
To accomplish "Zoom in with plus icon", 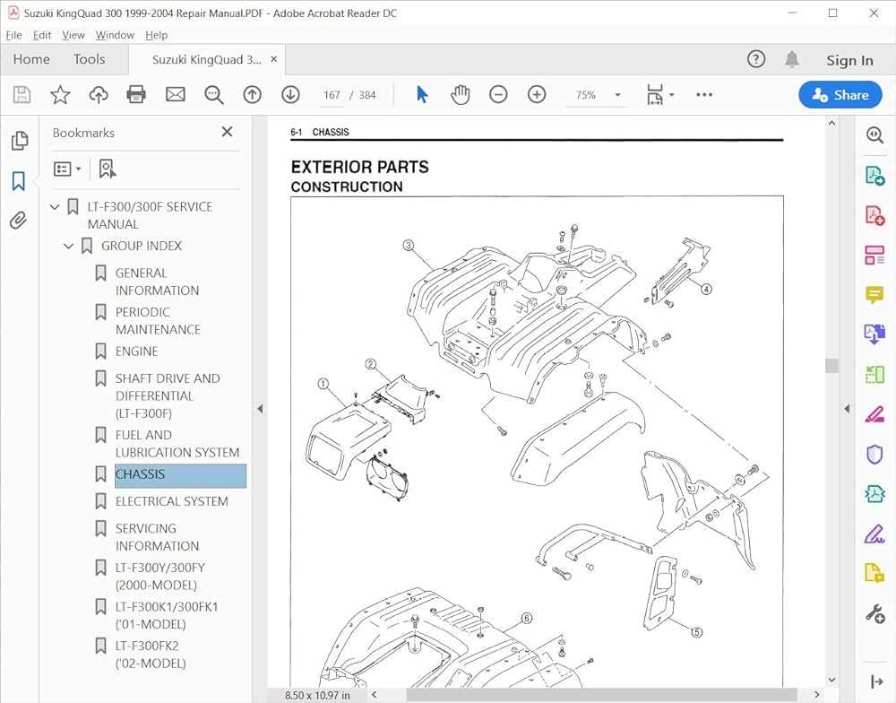I will pos(537,94).
